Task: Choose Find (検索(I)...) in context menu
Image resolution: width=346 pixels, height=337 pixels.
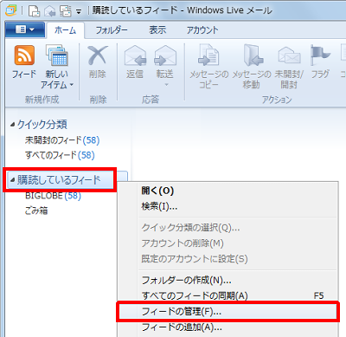Action: (x=227, y=206)
